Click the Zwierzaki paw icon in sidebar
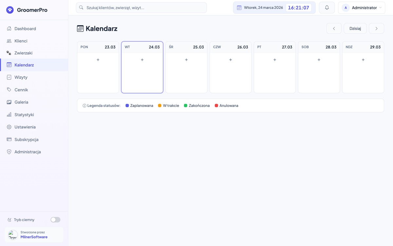The height and width of the screenshot is (246, 393). (x=9, y=53)
